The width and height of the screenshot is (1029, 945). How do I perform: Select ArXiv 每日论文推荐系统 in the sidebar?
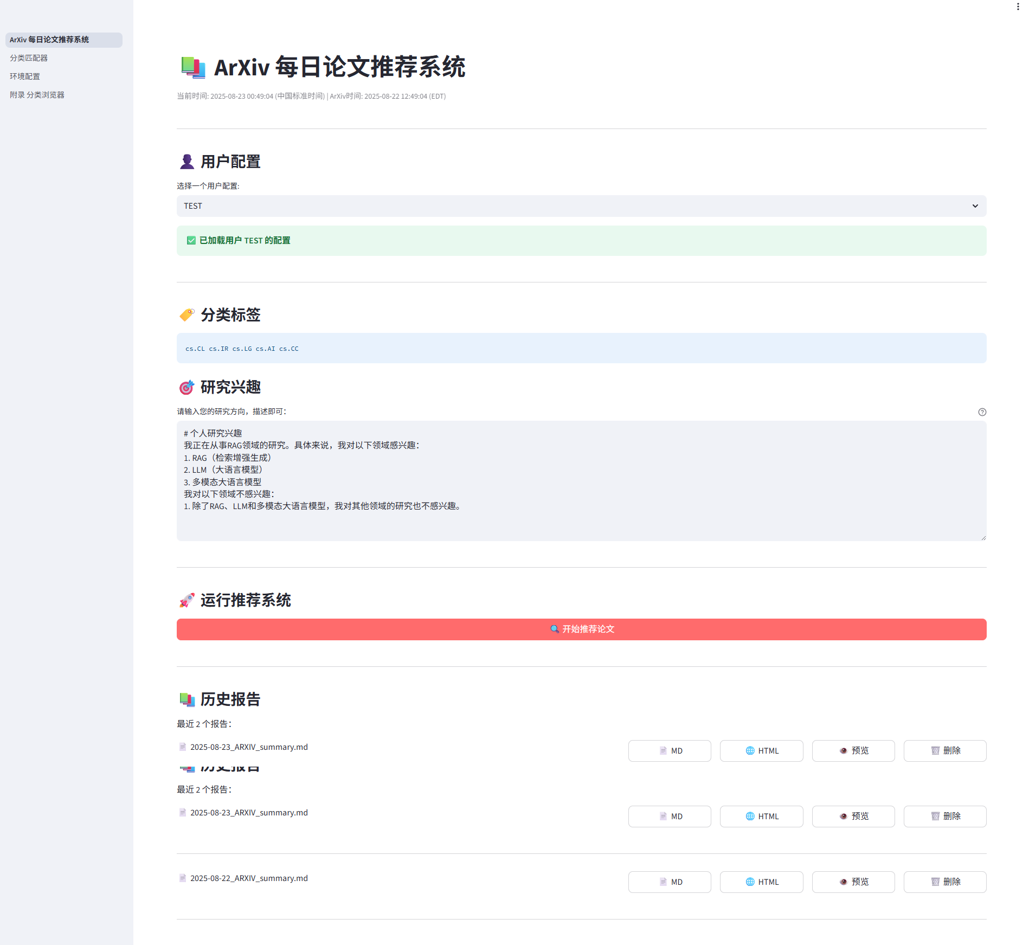(64, 40)
